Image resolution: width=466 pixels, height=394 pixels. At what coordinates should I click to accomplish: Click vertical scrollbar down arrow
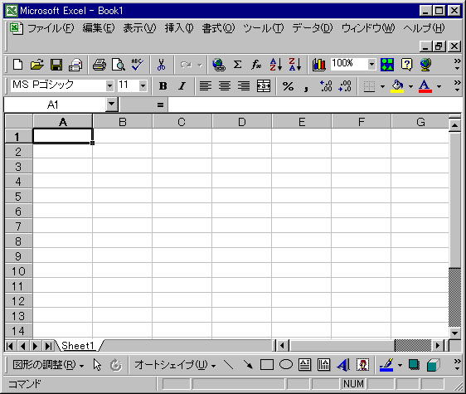click(x=454, y=333)
